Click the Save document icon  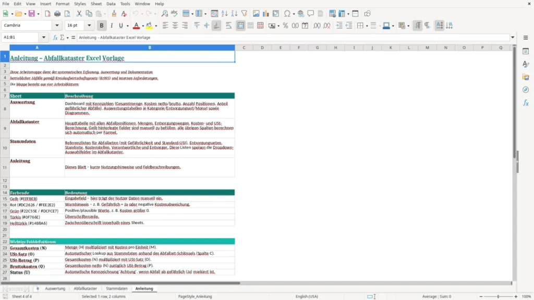coord(32,14)
